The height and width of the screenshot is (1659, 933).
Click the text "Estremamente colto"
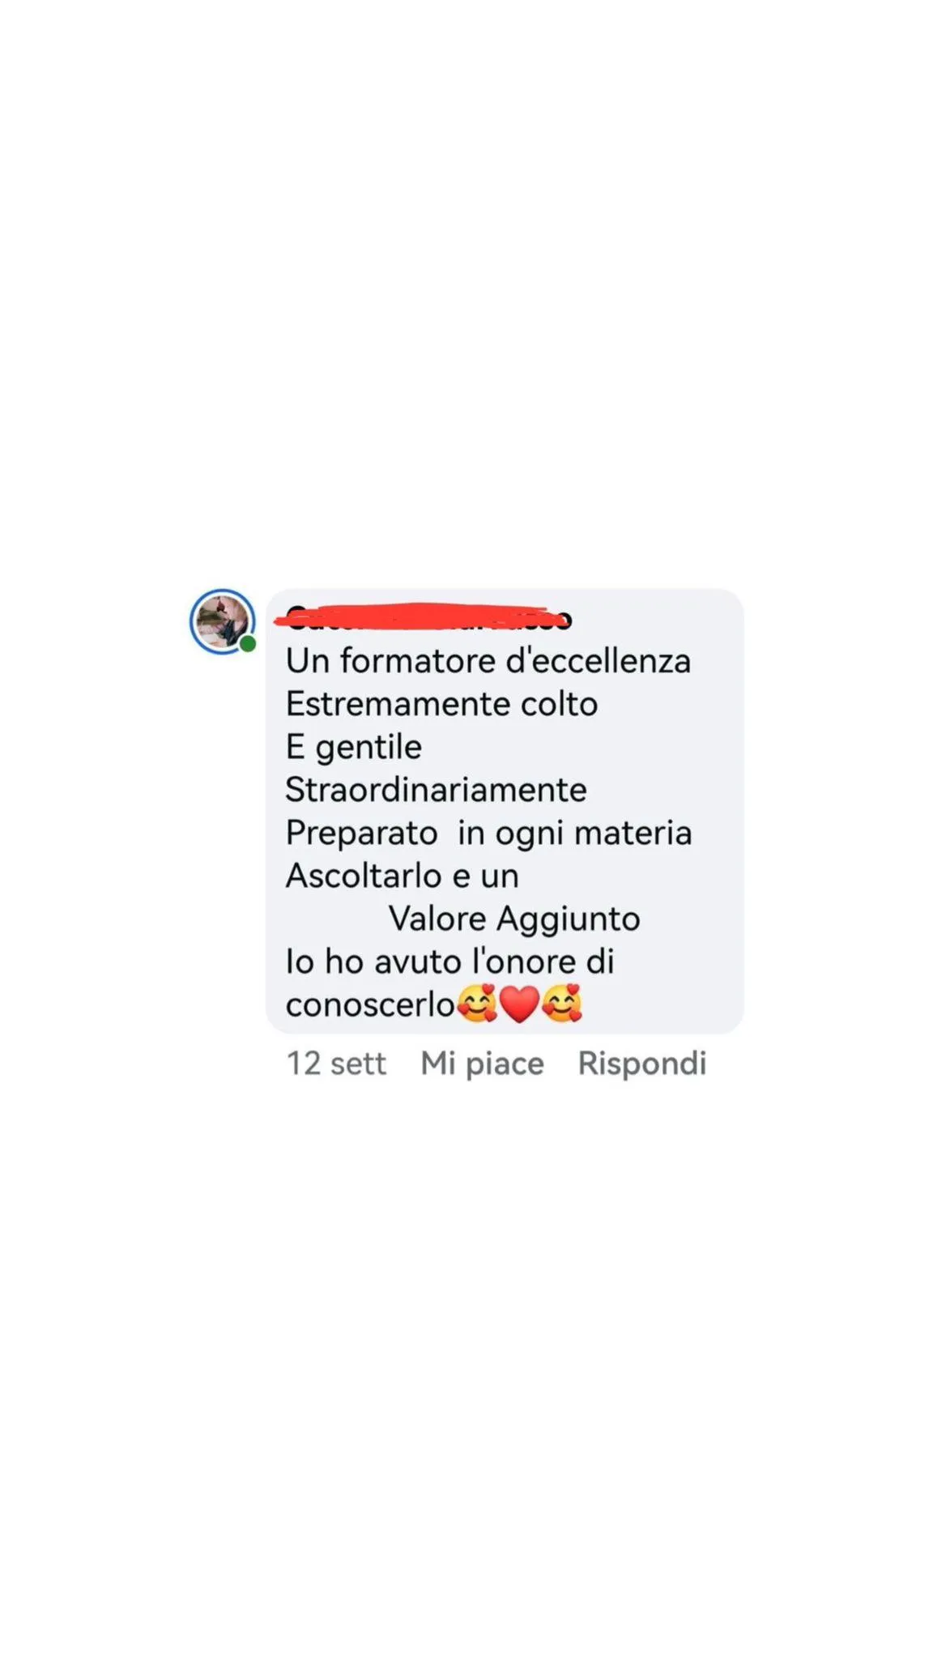pyautogui.click(x=441, y=704)
